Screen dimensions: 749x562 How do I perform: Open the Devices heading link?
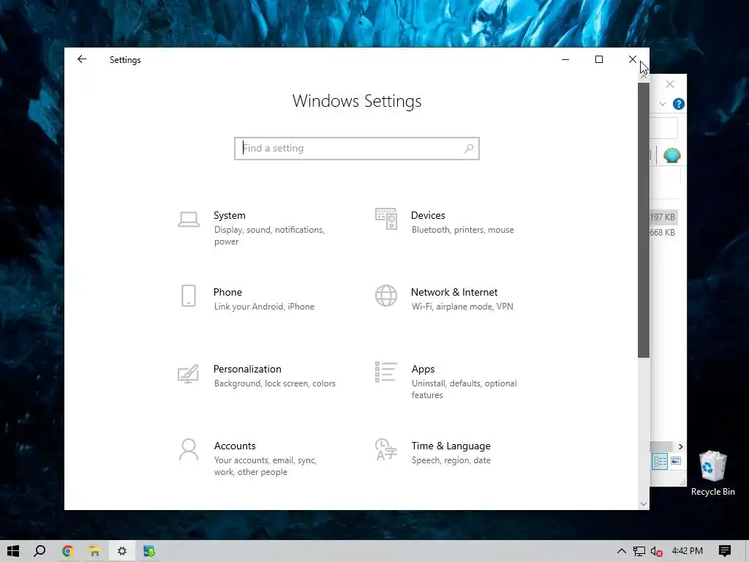click(428, 216)
